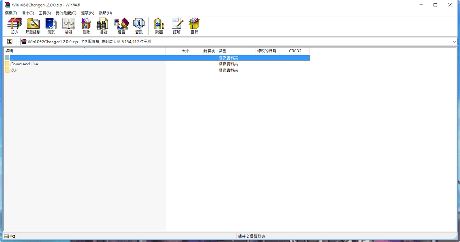Sort by the 類型 column header

click(x=236, y=51)
